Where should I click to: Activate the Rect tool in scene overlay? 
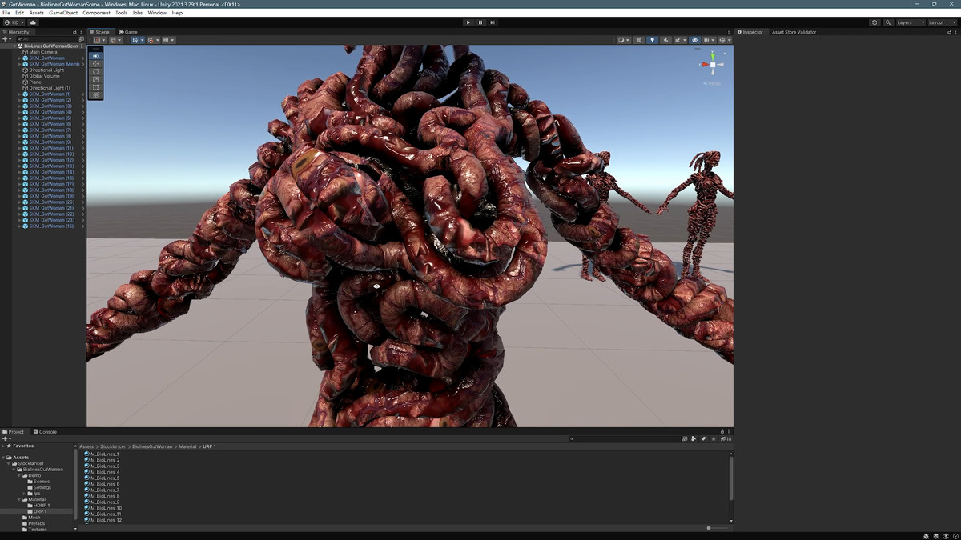point(96,87)
